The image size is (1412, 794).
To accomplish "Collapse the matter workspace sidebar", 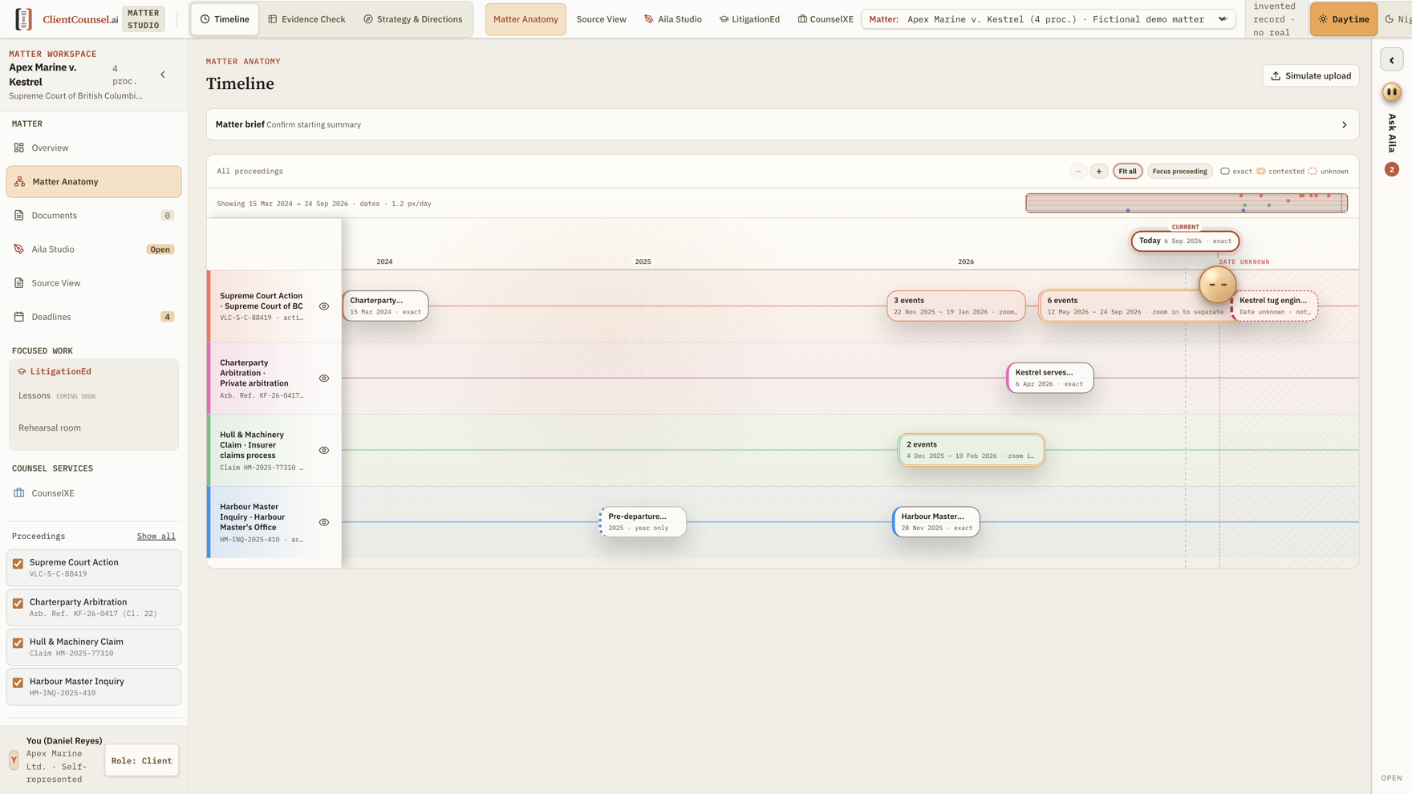I will [163, 75].
